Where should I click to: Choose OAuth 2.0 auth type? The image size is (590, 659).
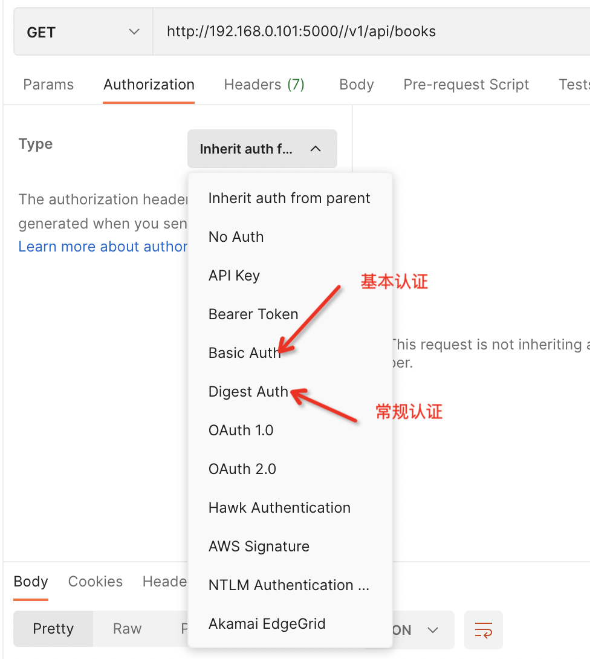pyautogui.click(x=290, y=469)
